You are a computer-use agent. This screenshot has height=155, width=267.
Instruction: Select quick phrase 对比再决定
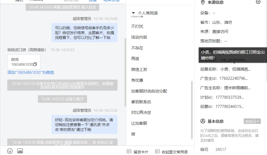141,113
